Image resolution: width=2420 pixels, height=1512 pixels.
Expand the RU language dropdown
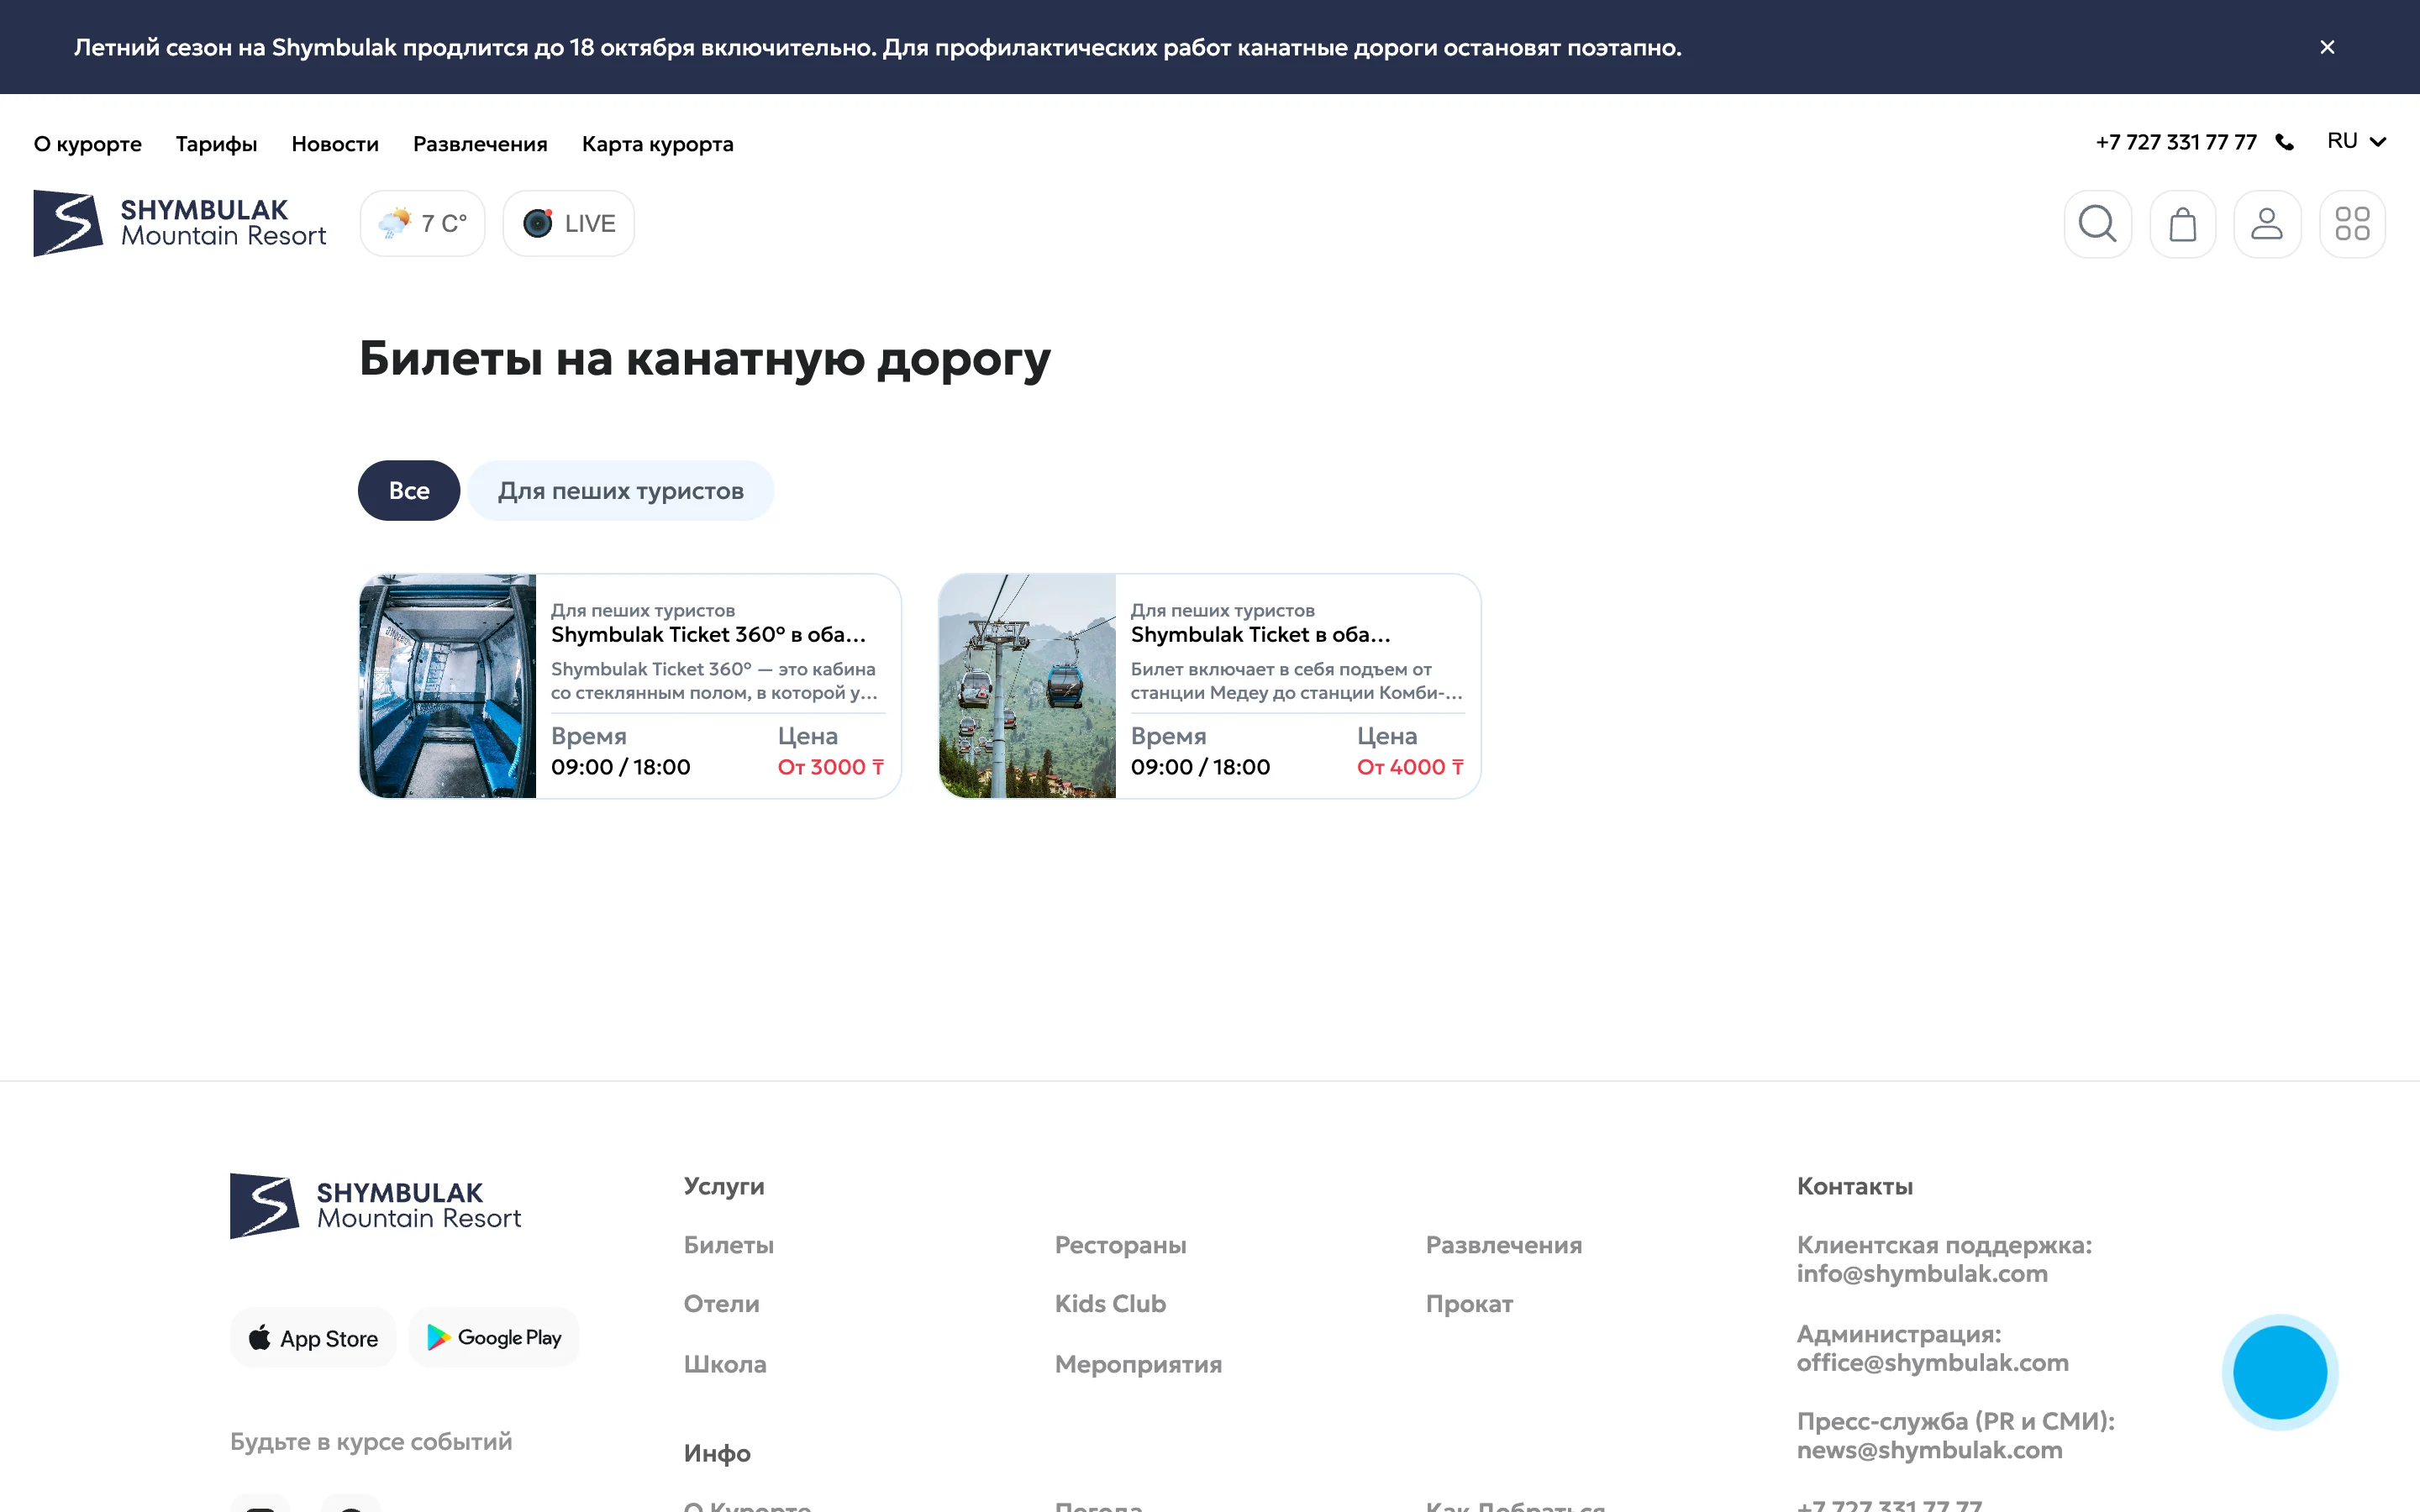click(2356, 141)
